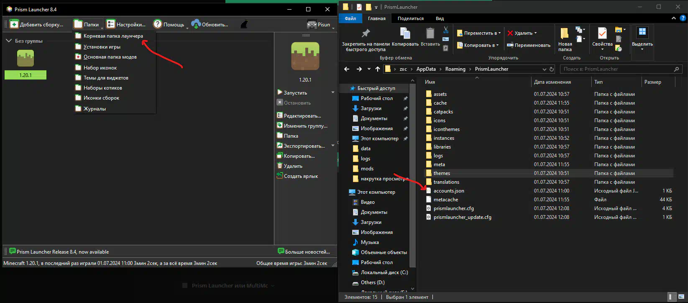Open the instance Папка button
The image size is (688, 303).
click(x=288, y=136)
